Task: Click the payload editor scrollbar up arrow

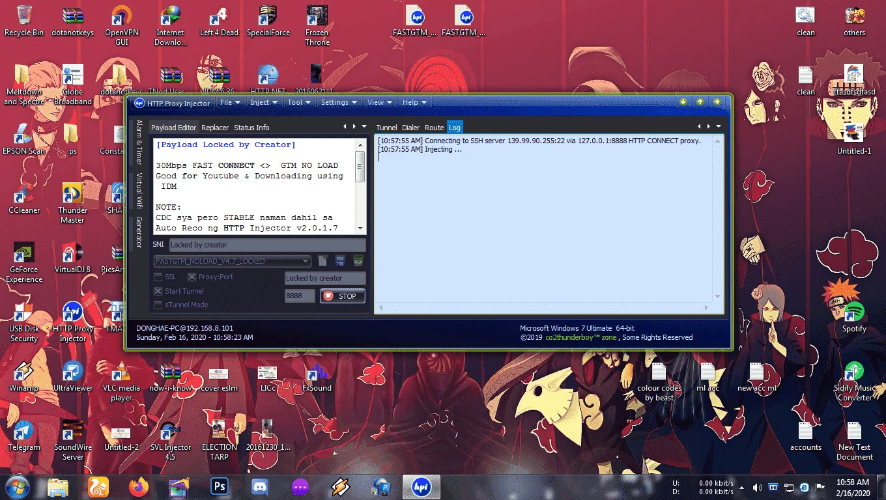Action: click(x=360, y=145)
